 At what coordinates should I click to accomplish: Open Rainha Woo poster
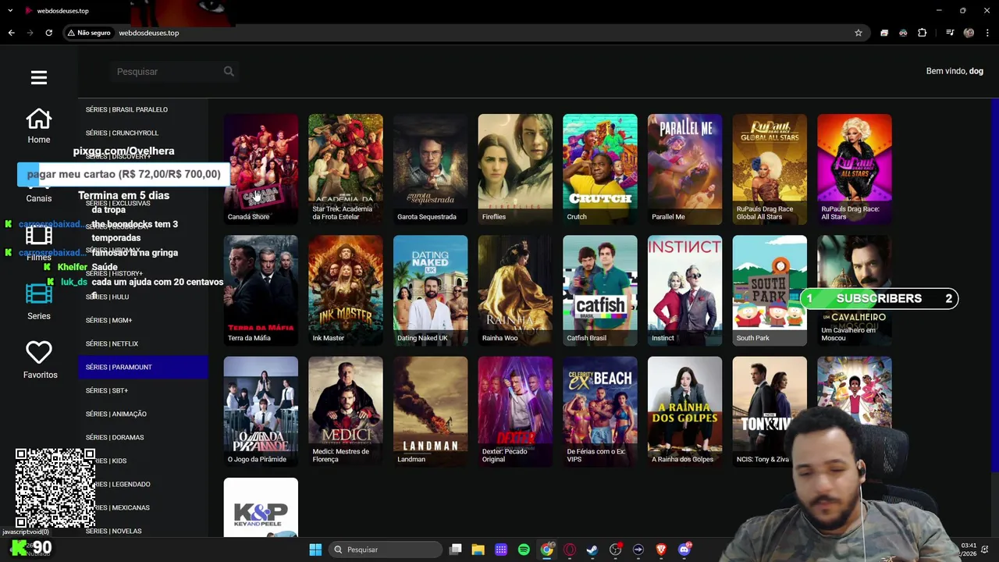pyautogui.click(x=515, y=290)
